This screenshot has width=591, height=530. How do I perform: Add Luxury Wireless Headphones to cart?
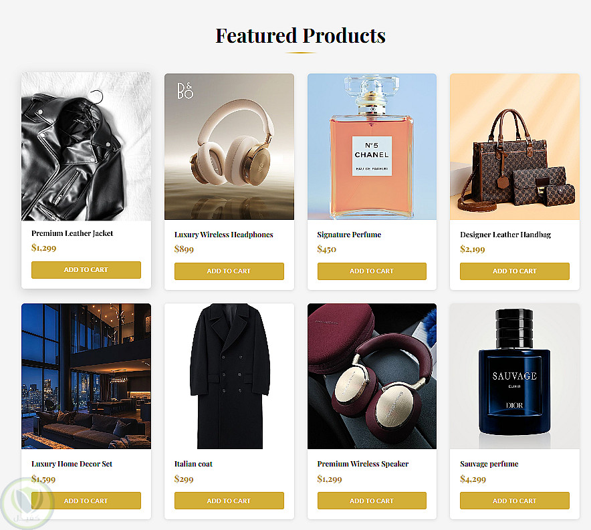(229, 271)
